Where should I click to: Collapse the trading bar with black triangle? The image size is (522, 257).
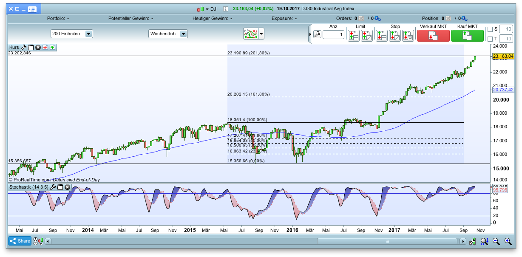click(x=310, y=35)
